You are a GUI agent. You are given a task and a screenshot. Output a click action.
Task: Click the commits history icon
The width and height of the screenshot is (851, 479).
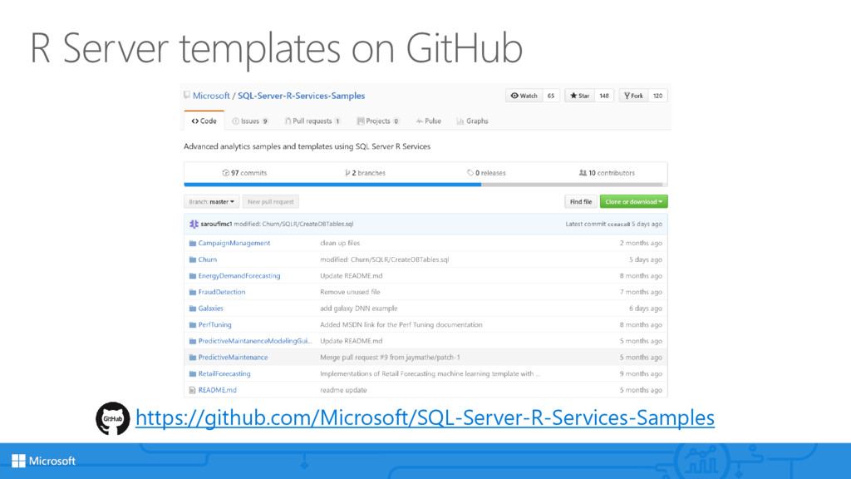pyautogui.click(x=225, y=173)
